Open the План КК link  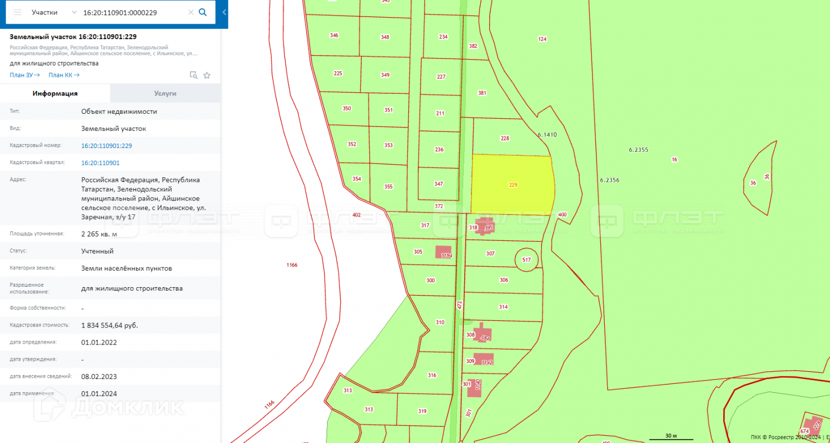[x=64, y=75]
